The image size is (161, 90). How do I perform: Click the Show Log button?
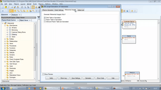(x=64, y=78)
